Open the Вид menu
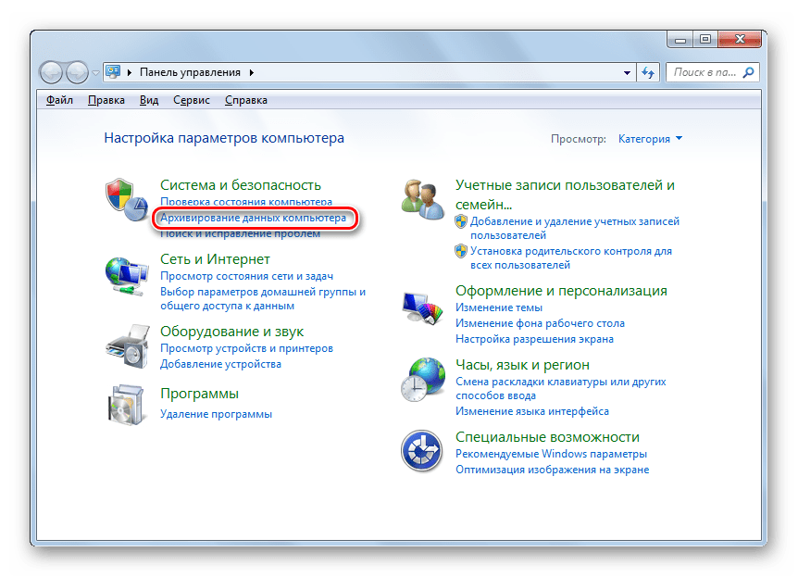This screenshot has height=577, width=798. pos(149,100)
